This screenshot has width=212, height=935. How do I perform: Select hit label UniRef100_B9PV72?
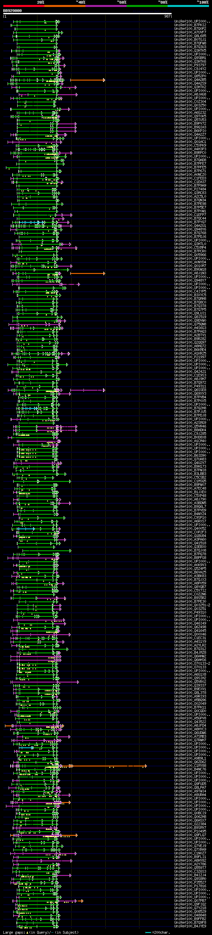tap(190, 124)
